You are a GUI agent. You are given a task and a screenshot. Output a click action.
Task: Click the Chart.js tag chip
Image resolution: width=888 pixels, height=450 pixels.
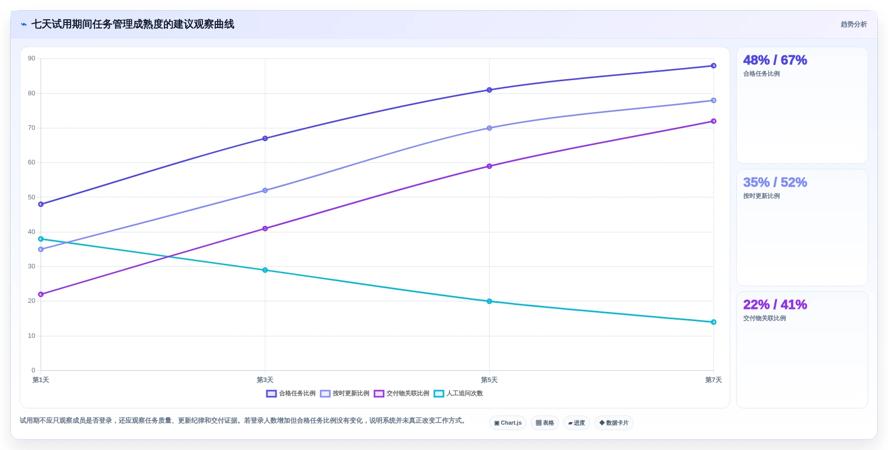508,423
